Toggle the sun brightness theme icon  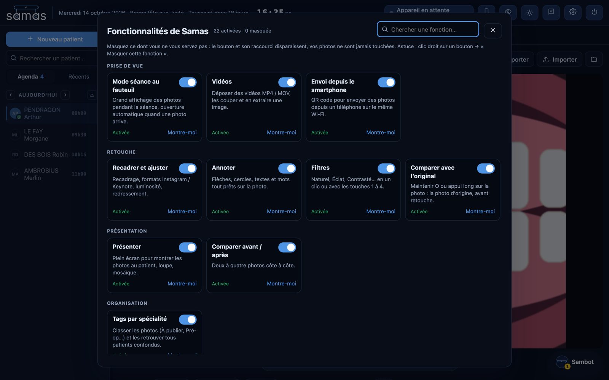click(529, 12)
